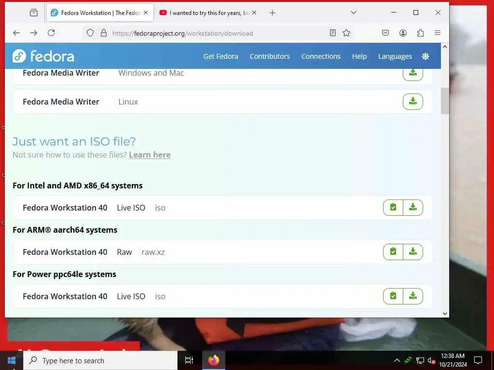Download the aarch64 Raw raw.xz image
The height and width of the screenshot is (370, 494).
coord(413,252)
